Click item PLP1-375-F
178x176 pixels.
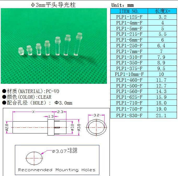click(x=129, y=69)
